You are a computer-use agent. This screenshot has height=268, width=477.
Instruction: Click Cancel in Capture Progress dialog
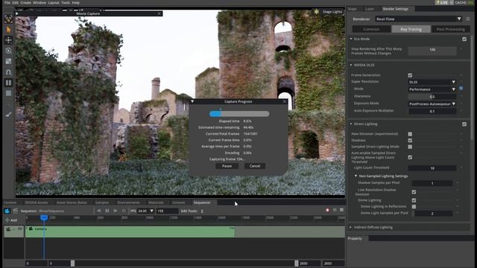[255, 166]
